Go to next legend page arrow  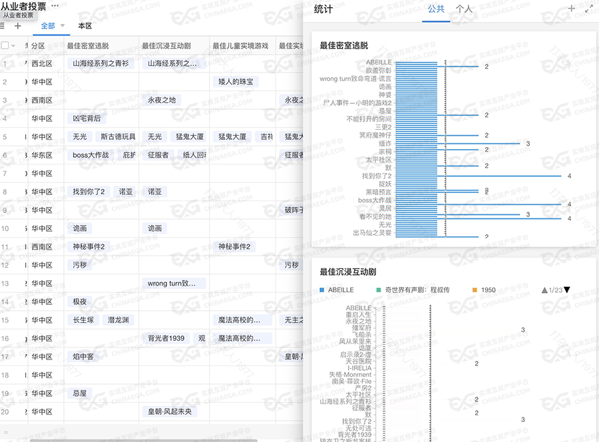click(567, 290)
